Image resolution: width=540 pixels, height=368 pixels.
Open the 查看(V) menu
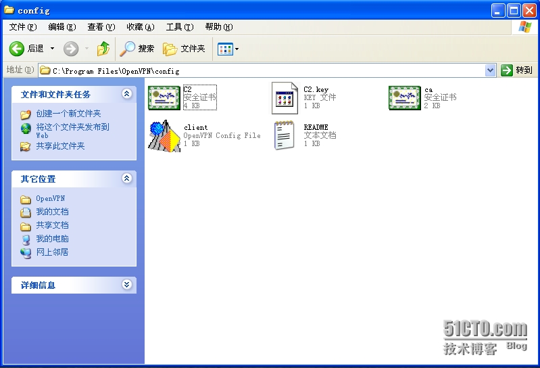[x=101, y=27]
